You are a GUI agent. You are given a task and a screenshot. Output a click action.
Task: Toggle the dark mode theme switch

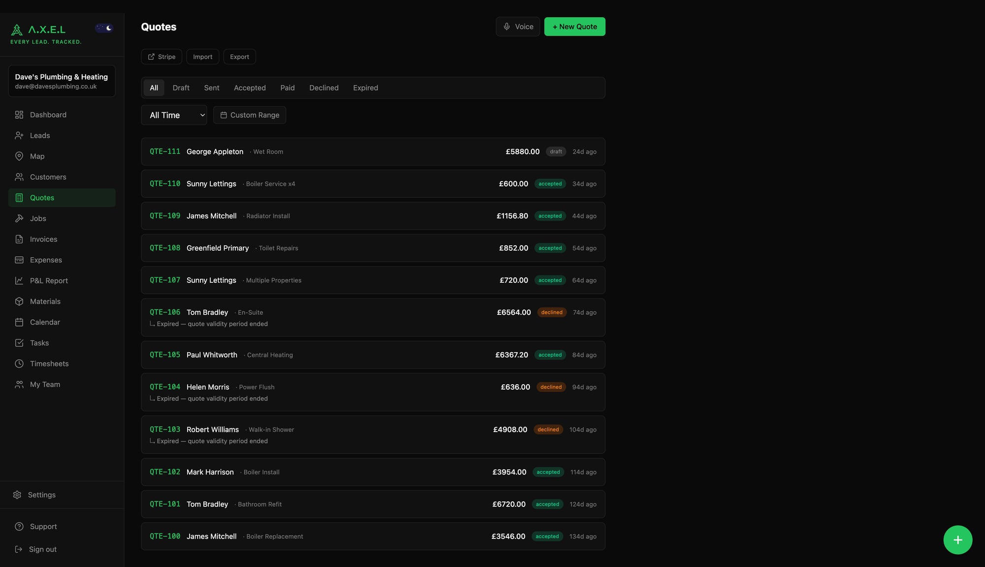coord(104,28)
